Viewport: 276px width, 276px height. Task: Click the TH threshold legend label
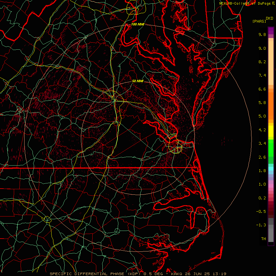point(263,239)
